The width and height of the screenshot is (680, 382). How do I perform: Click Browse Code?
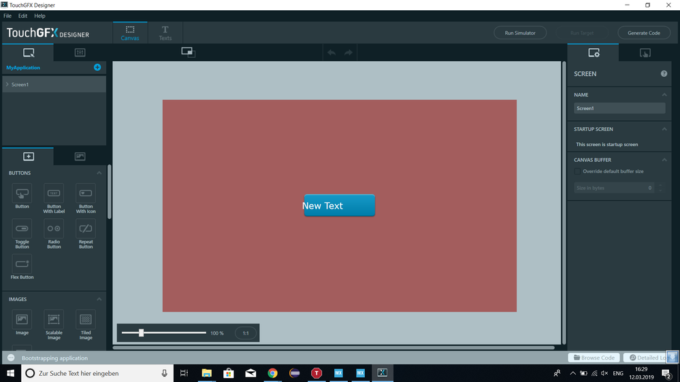(x=594, y=358)
